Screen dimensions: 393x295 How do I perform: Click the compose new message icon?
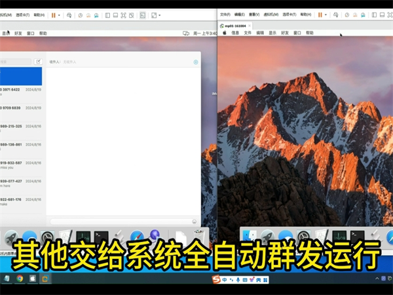(38, 62)
